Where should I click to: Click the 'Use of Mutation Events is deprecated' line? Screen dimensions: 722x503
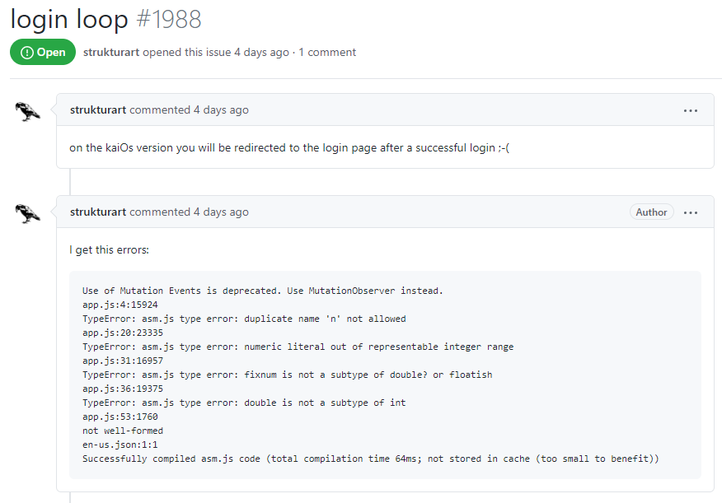pos(263,291)
